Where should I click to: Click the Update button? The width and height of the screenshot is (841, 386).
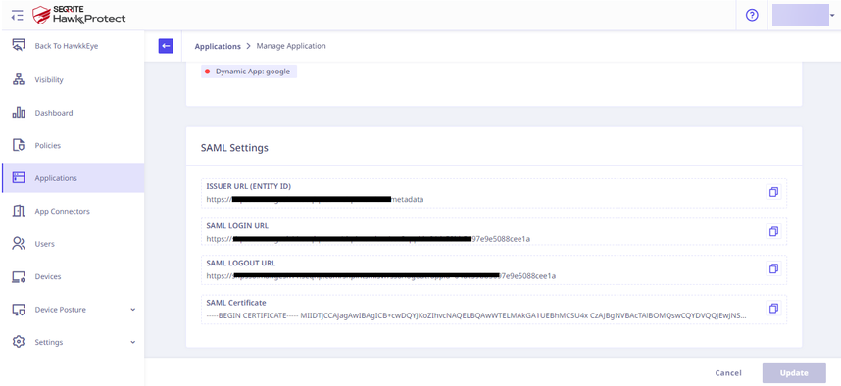pyautogui.click(x=794, y=373)
